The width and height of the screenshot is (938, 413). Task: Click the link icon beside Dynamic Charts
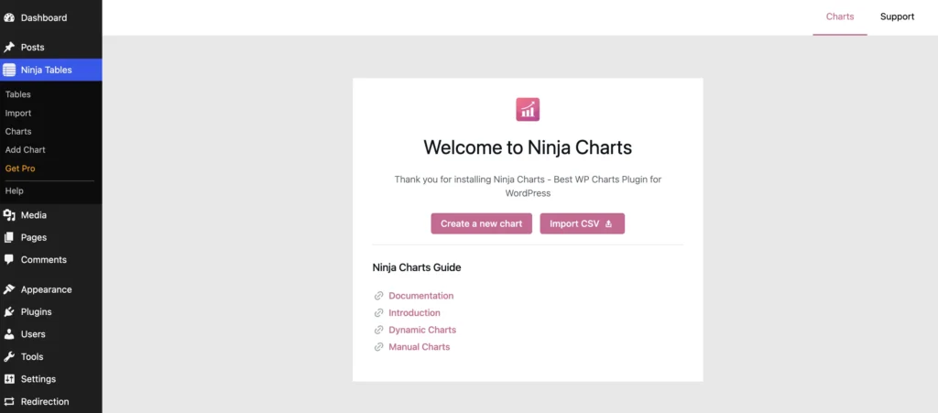point(378,330)
